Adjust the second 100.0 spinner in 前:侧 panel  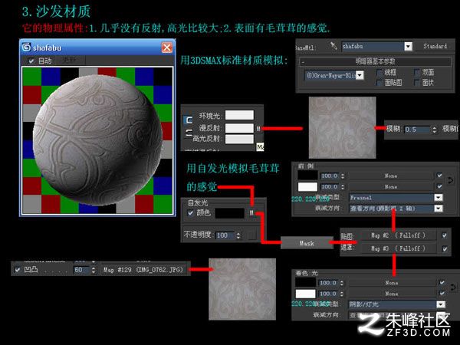[343, 186]
